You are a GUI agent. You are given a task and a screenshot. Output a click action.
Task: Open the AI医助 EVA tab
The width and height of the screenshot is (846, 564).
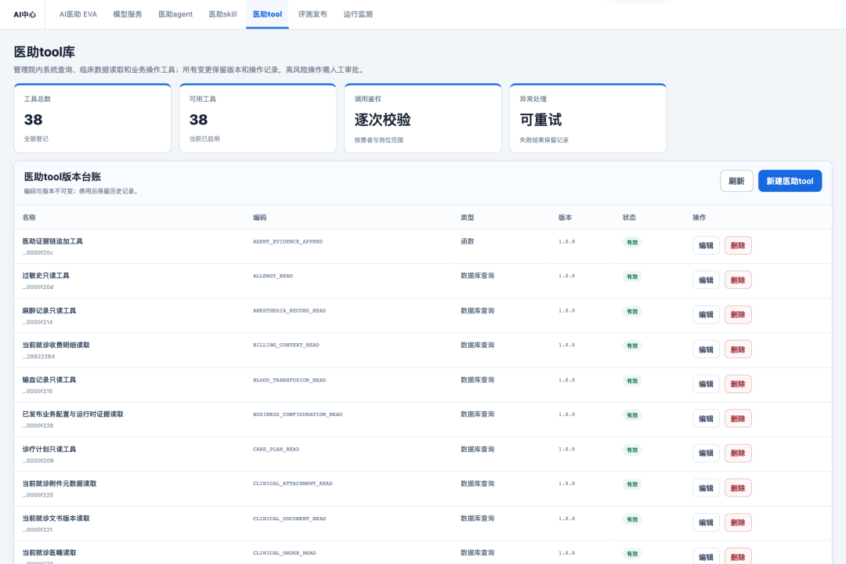coord(78,14)
